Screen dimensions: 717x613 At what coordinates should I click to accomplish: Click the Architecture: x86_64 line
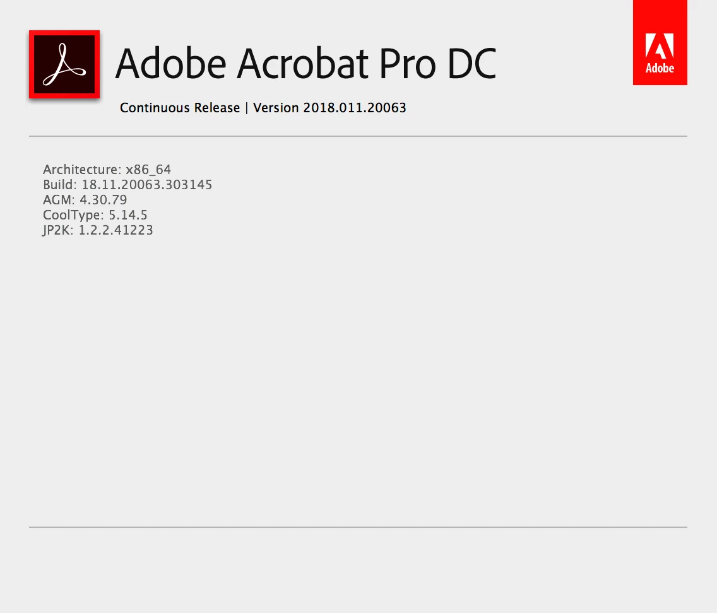click(107, 170)
